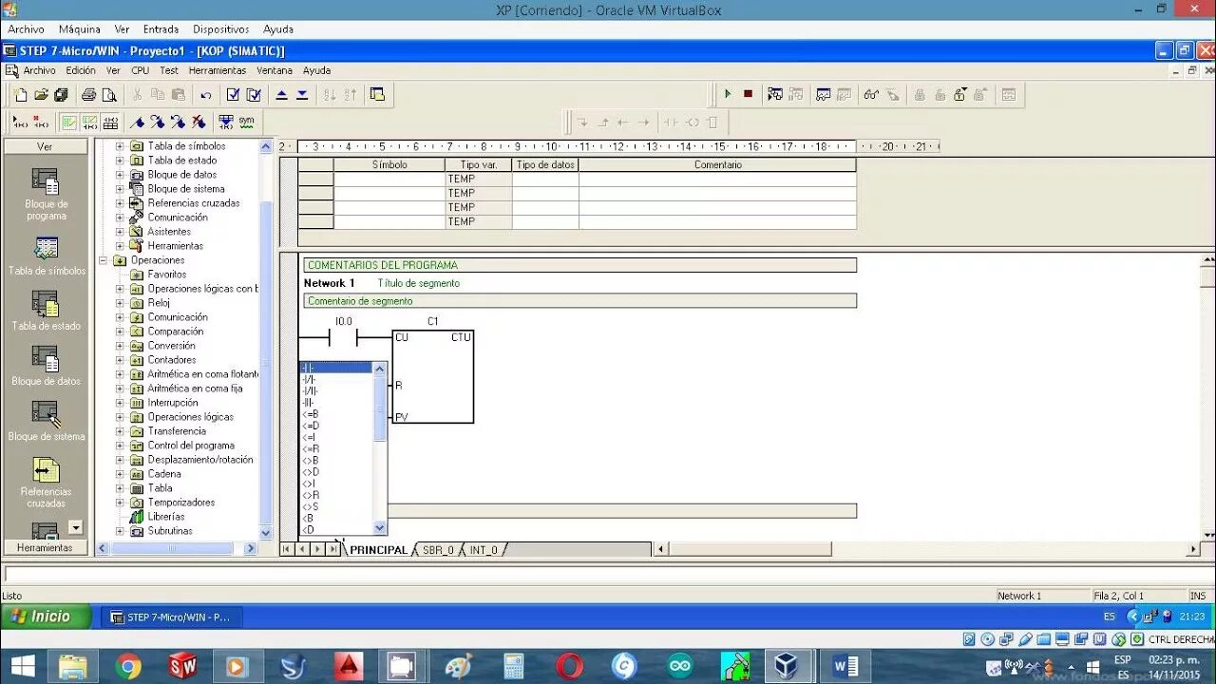This screenshot has width=1216, height=684.
Task: Switch to the SBR_0 tab
Action: click(438, 550)
